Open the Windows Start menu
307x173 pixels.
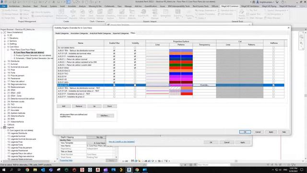[x=4, y=170]
